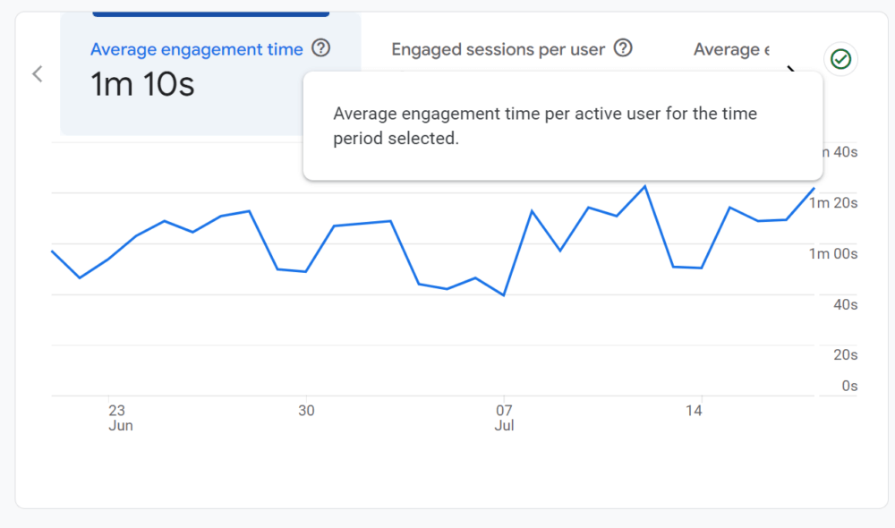Click the 23 Jun axis label
This screenshot has width=895, height=528.
point(120,417)
